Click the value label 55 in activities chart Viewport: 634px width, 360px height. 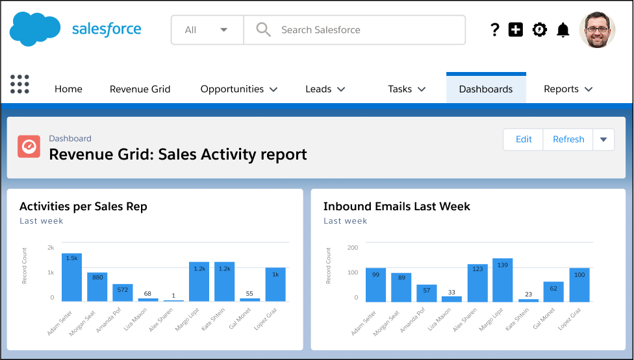249,293
